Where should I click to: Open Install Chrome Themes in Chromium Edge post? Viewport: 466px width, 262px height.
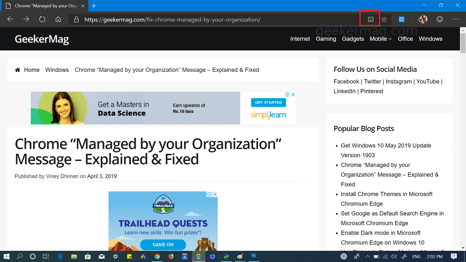point(386,199)
